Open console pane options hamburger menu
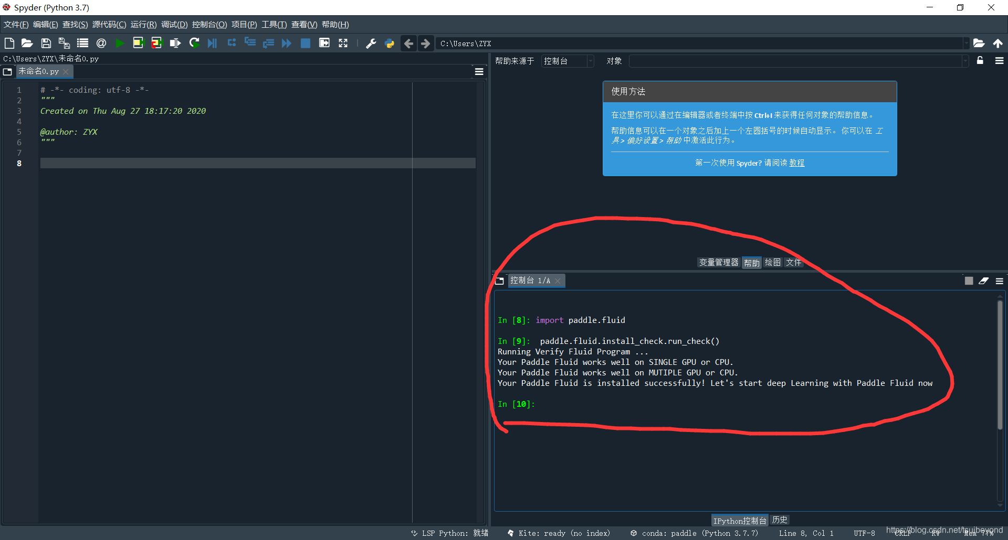Viewport: 1008px width, 540px height. 999,281
